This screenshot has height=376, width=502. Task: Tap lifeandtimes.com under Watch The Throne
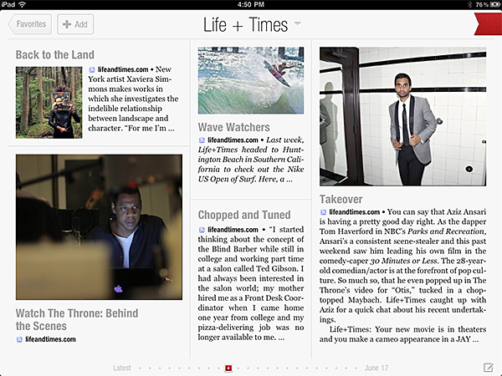coord(50,339)
